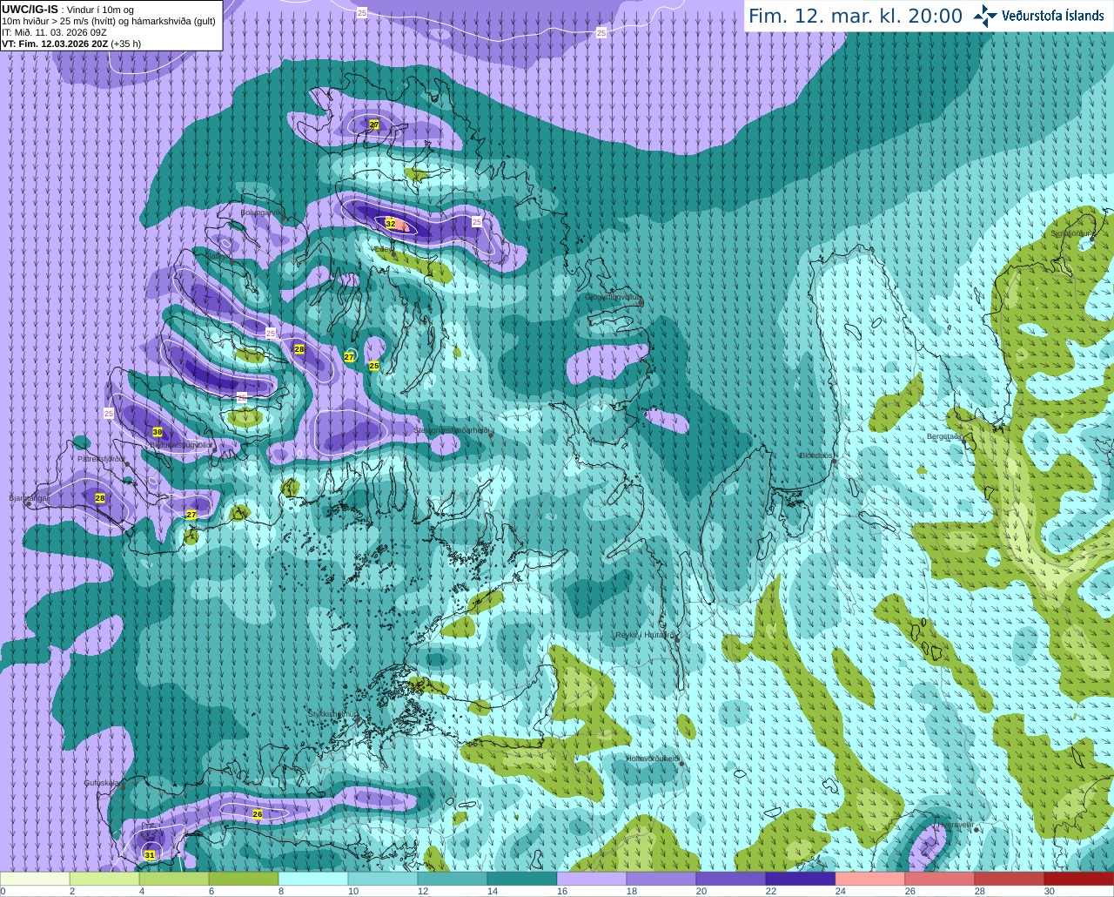Screen dimensions: 1114x897
Task: Click the 'Reykir í Hrútafirði' station label
Action: tap(646, 635)
